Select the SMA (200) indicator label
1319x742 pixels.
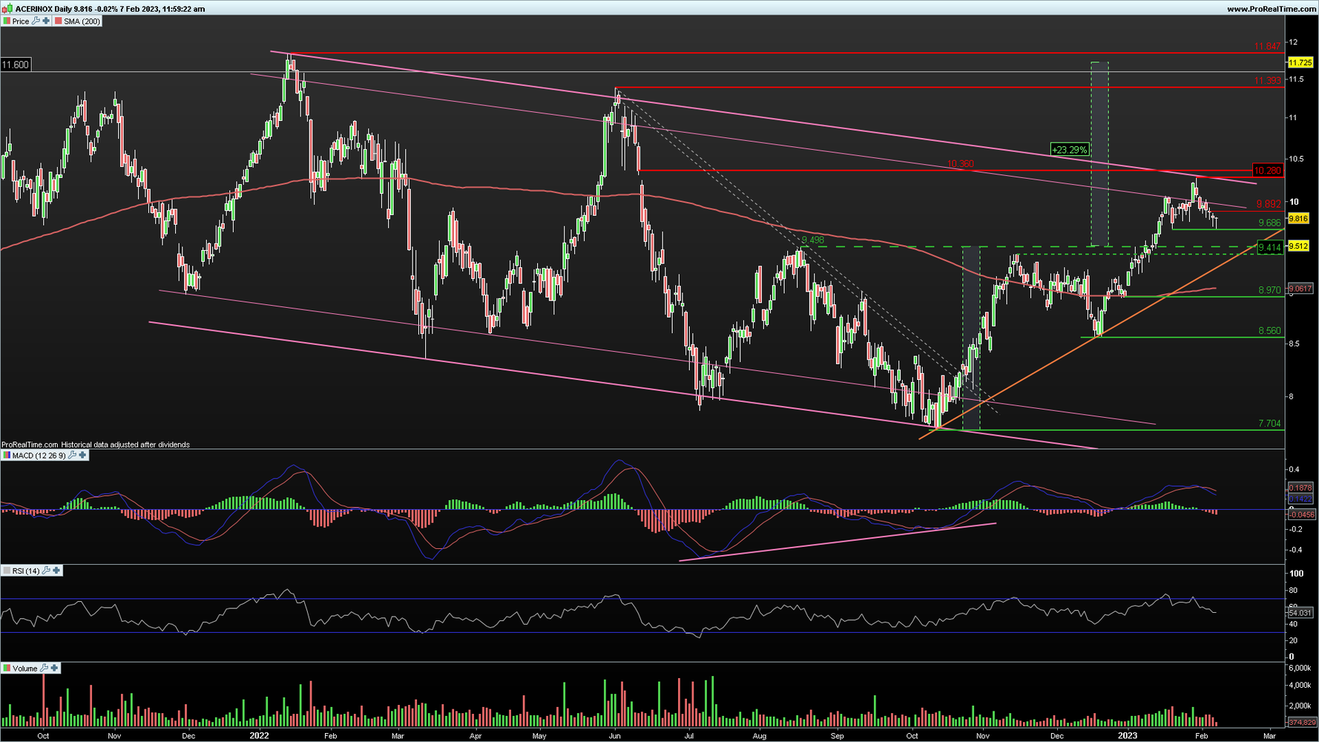[82, 22]
